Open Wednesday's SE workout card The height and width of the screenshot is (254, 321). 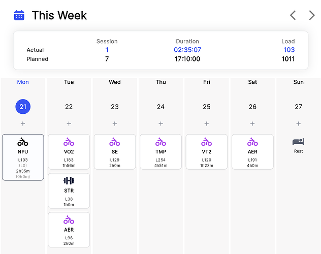click(115, 152)
